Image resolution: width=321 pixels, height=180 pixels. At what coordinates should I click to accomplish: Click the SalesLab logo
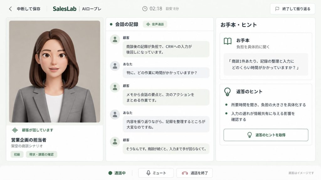(65, 9)
